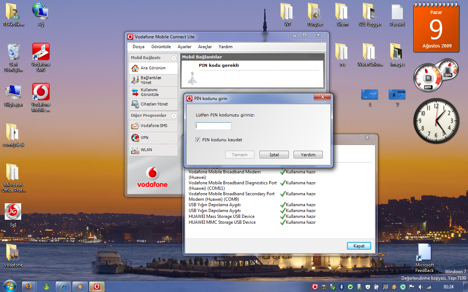Collapse the Mobil Bağlantı section

click(174, 58)
